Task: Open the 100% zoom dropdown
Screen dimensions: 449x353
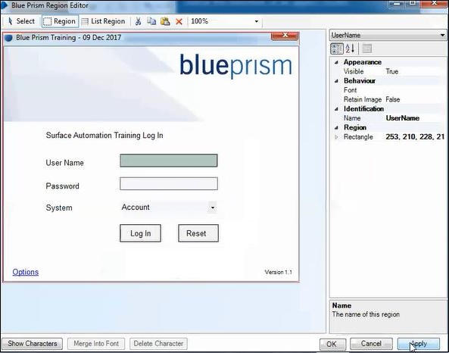Action: click(x=256, y=21)
